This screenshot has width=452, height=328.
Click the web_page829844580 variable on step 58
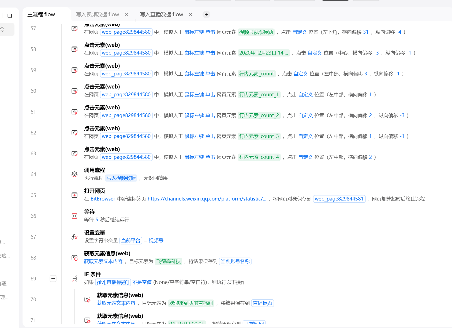coord(126,53)
